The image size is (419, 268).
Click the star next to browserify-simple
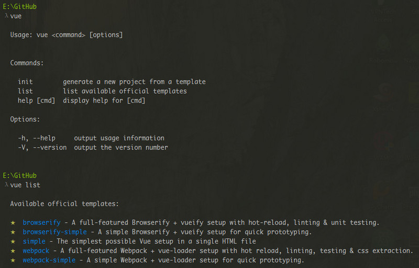14,232
